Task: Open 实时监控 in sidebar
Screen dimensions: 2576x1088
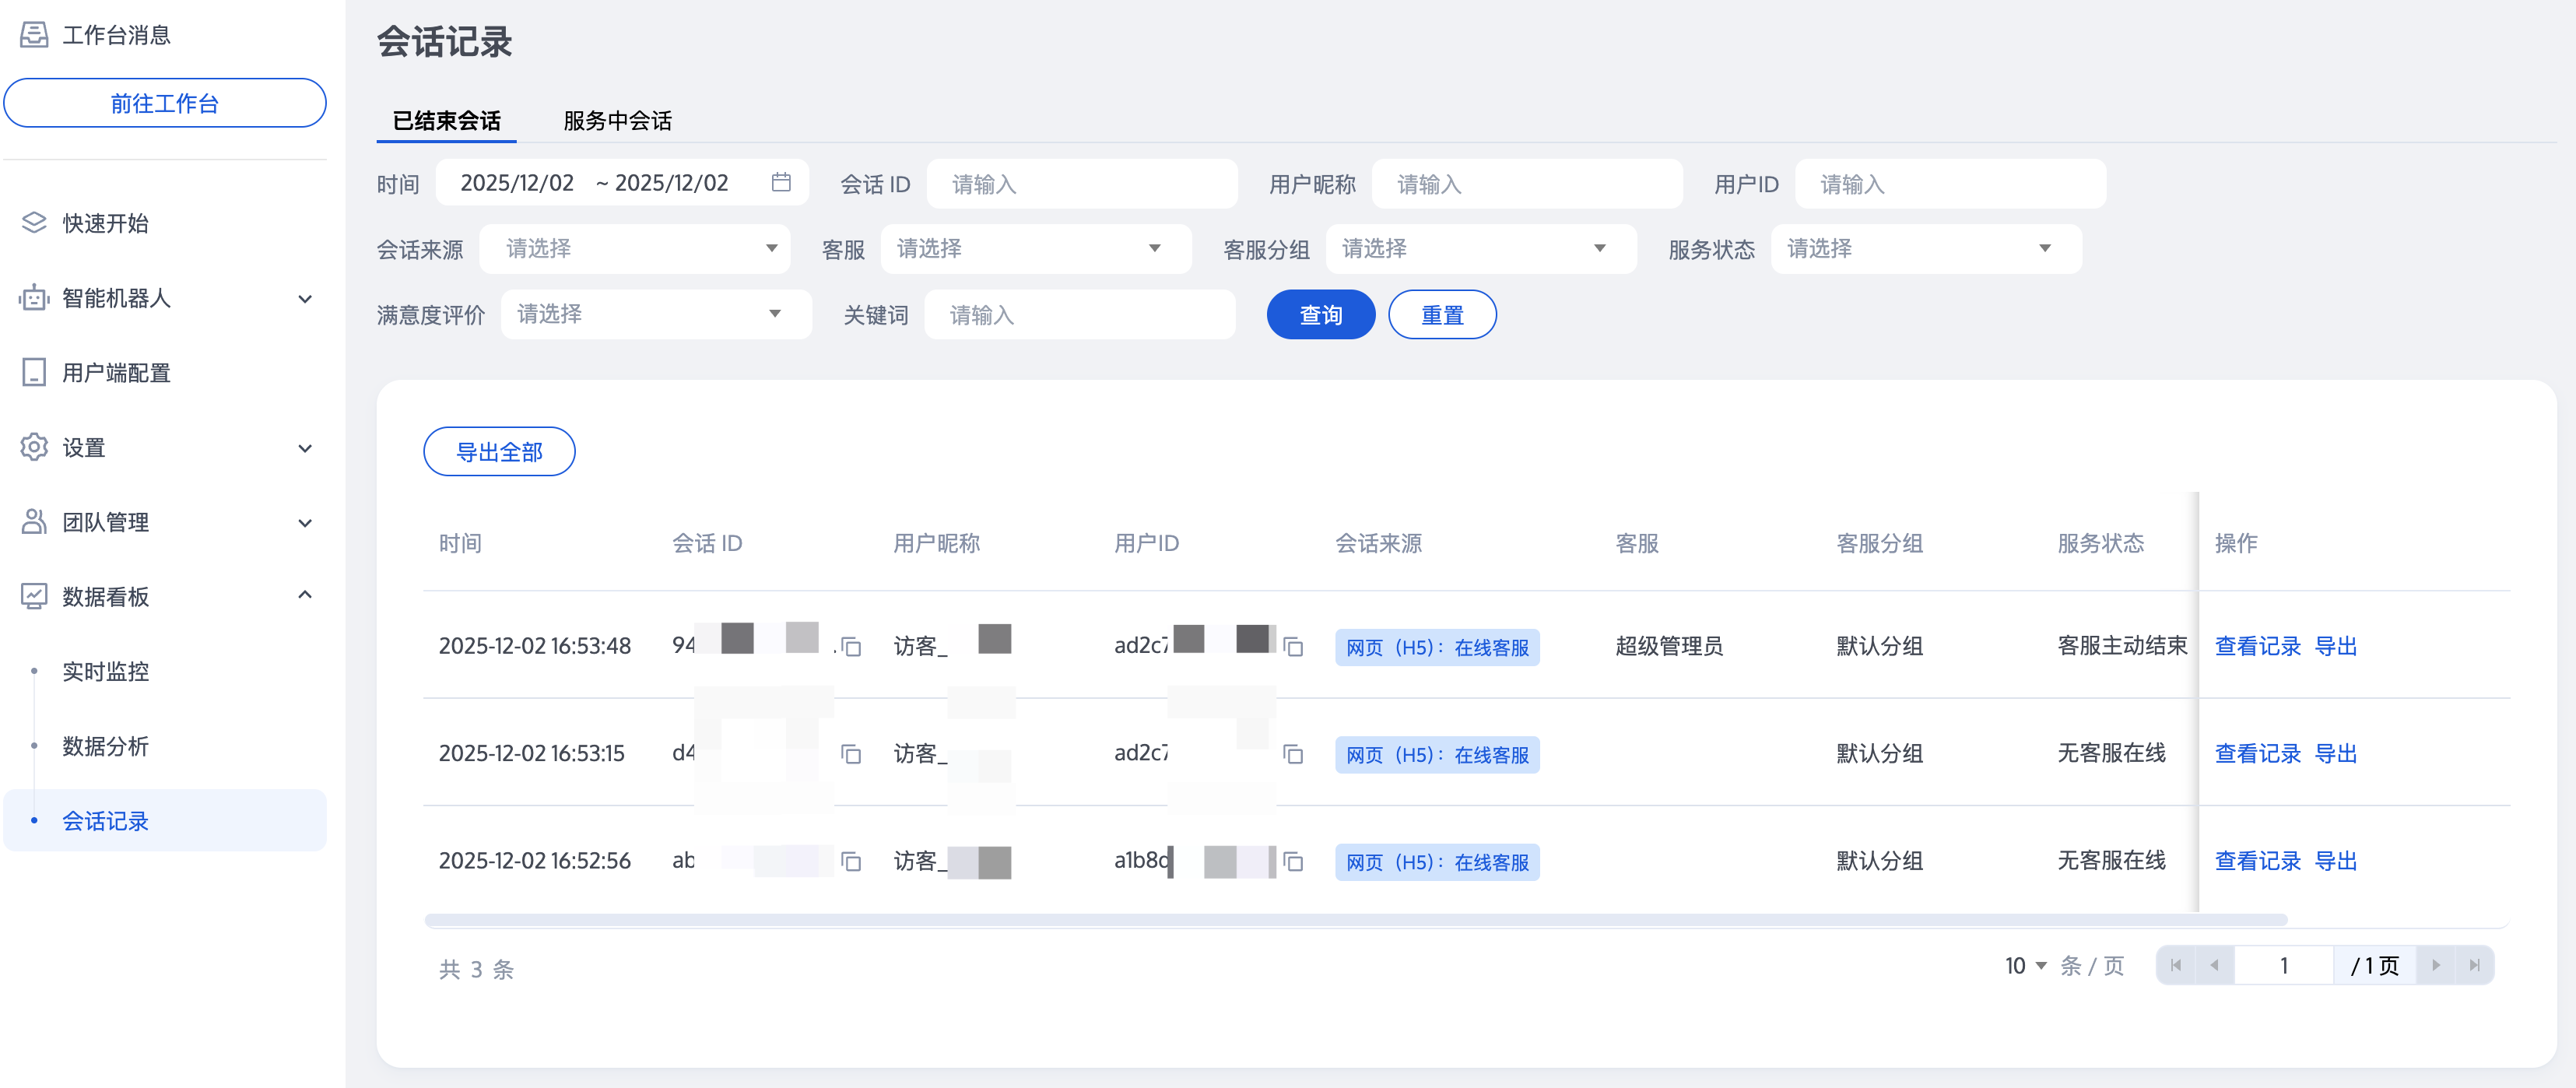Action: pyautogui.click(x=105, y=671)
